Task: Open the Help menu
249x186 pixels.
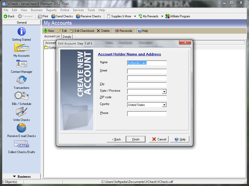Action: point(102,10)
